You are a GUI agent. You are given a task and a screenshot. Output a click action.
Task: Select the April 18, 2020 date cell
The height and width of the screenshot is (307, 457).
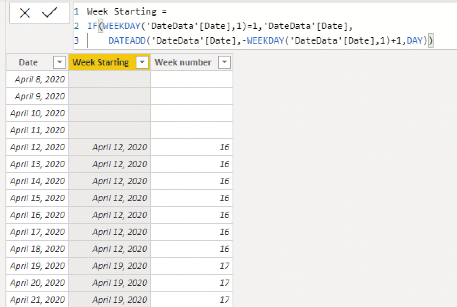[37, 249]
